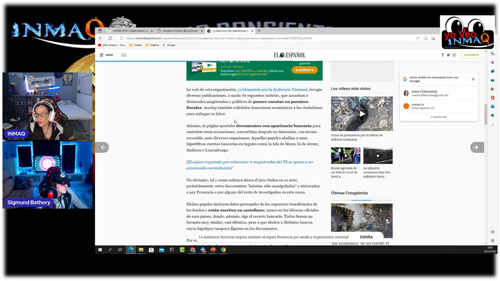Choose INMA FERNANDEZ Google account
The image size is (500, 281).
439,93
